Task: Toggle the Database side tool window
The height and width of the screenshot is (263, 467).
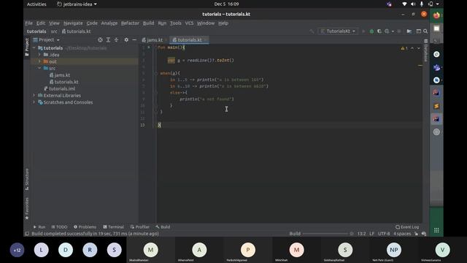Action: (425, 50)
